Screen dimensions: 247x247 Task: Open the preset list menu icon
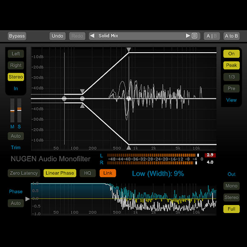[x=194, y=36]
